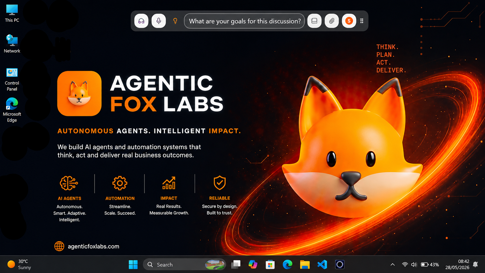This screenshot has height=273, width=485.
Task: Toggle the microphone button
Action: 159,21
